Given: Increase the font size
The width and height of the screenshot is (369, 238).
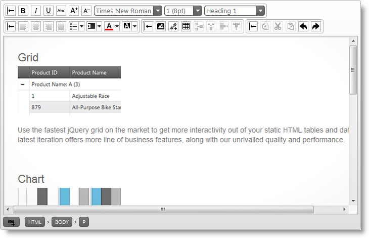Looking at the screenshot, I should [x=74, y=11].
